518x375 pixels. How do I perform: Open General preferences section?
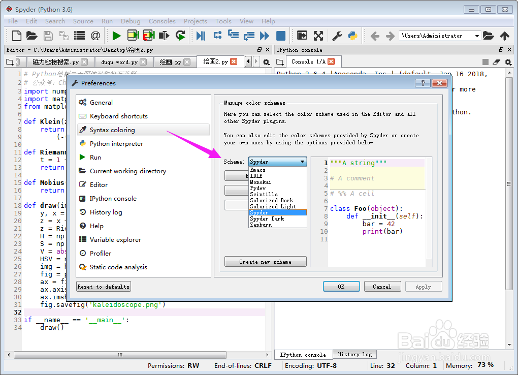tap(143, 103)
